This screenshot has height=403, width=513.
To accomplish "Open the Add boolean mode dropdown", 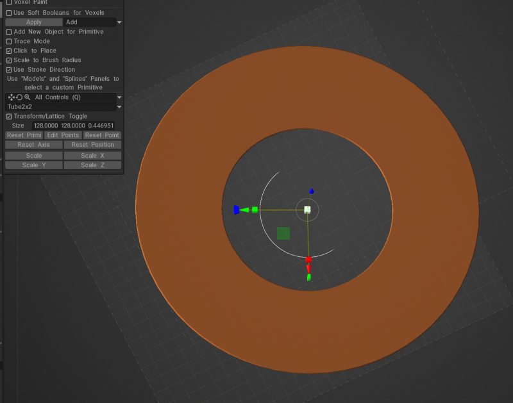I will coord(93,22).
